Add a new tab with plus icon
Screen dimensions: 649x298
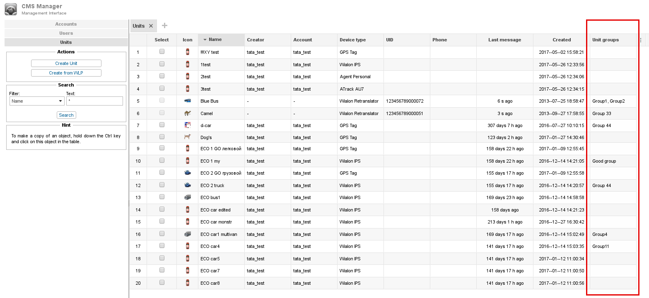click(164, 26)
